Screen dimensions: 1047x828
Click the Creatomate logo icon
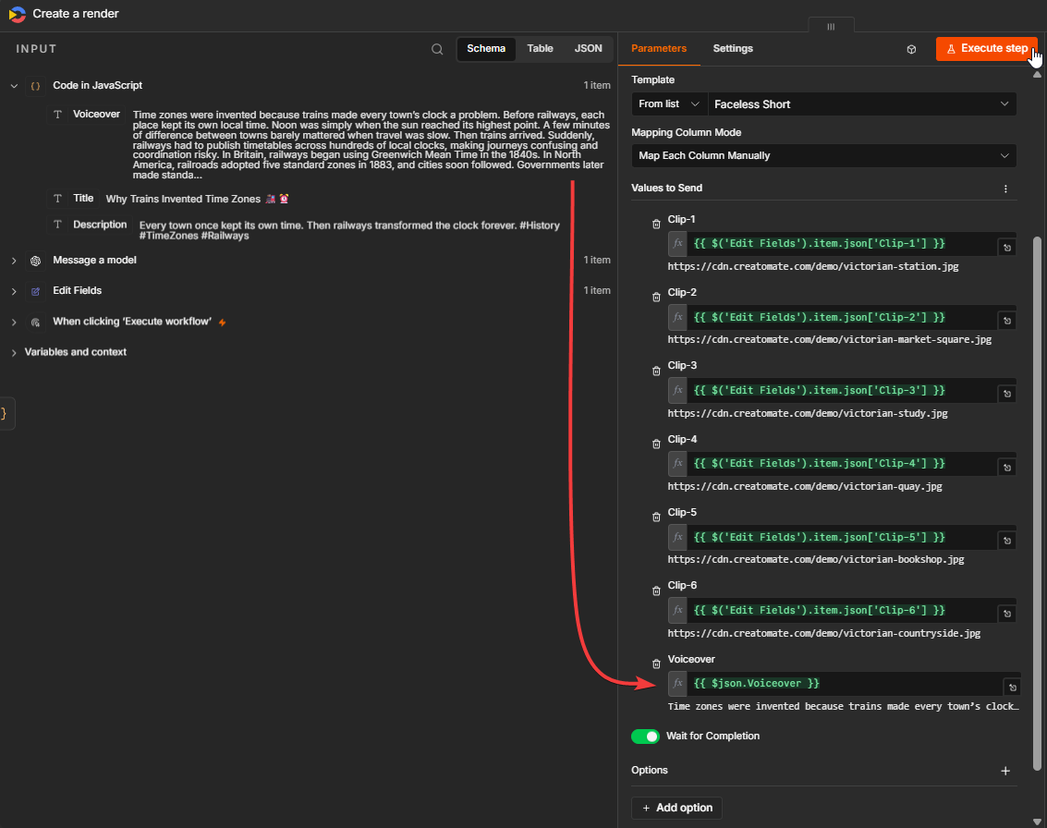(18, 14)
